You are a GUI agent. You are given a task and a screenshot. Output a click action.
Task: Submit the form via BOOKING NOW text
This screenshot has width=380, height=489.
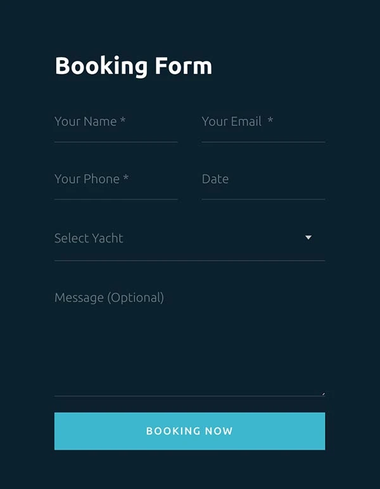(x=189, y=431)
